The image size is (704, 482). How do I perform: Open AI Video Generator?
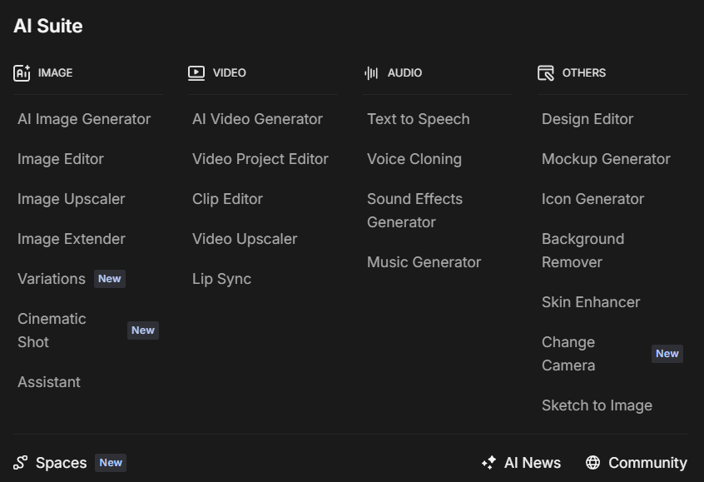(x=257, y=119)
